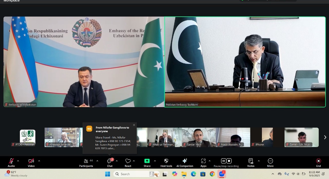The image size is (329, 179).
Task: Open the Notes tool
Action: 251,161
